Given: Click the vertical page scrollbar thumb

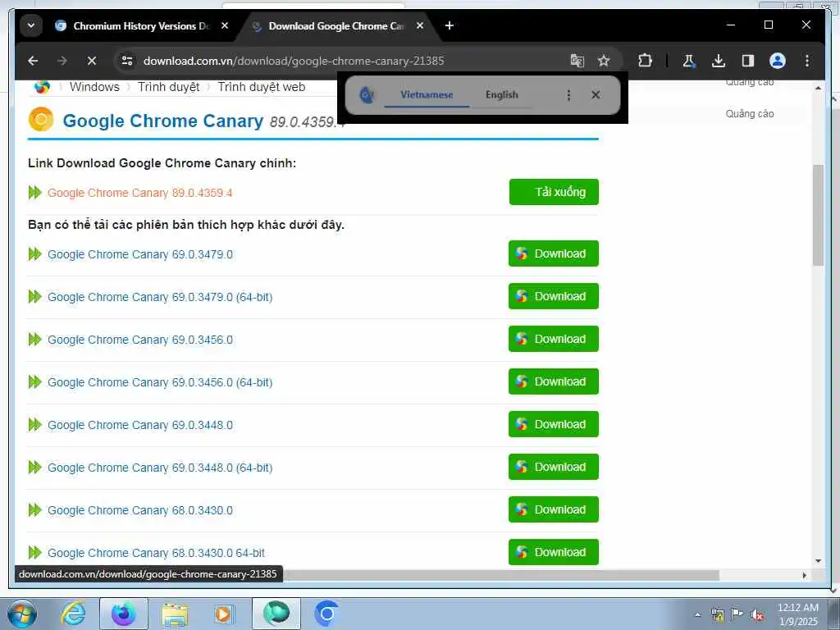Looking at the screenshot, I should point(818,216).
